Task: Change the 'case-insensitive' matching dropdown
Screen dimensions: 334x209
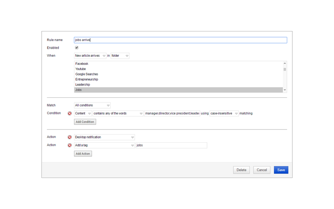Action: pyautogui.click(x=224, y=114)
